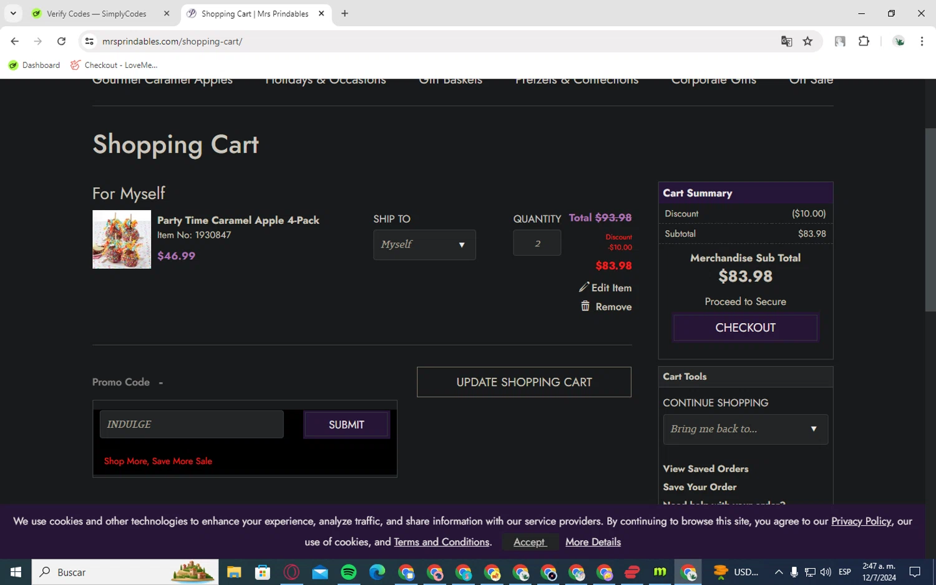
Task: Open the Terms and Conditions link
Action: pyautogui.click(x=442, y=542)
